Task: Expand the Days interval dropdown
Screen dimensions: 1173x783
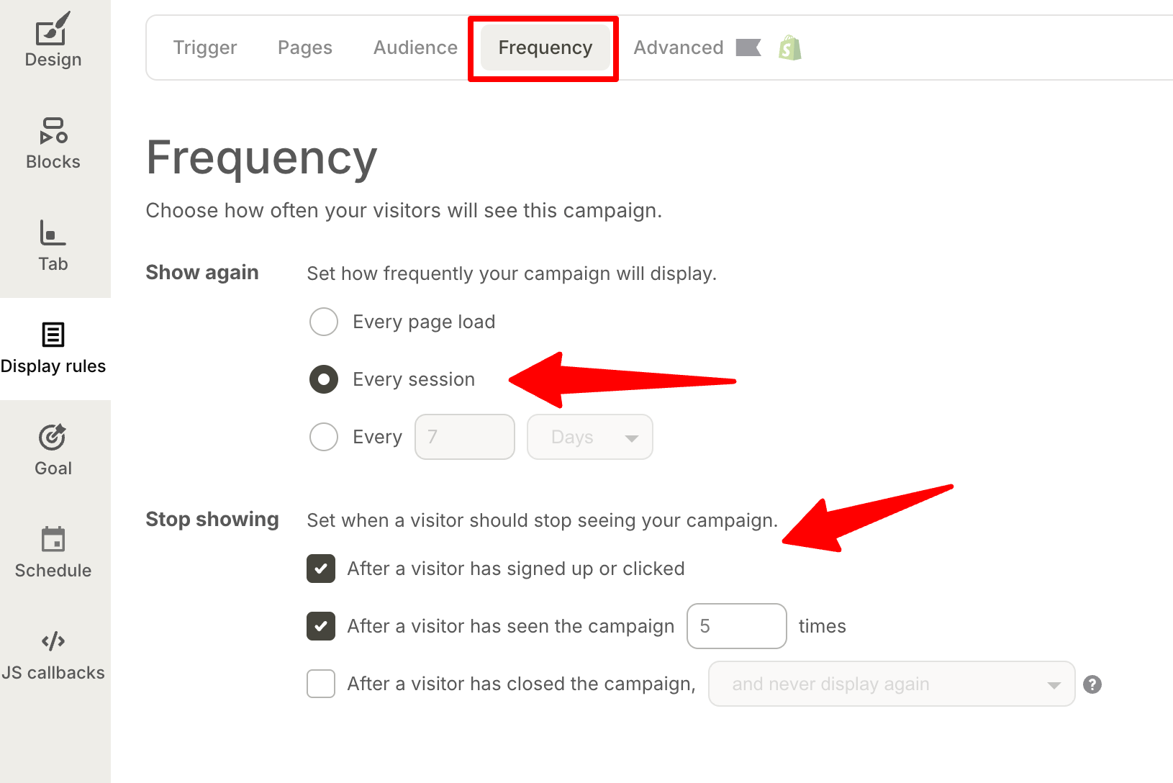Action: coord(589,437)
